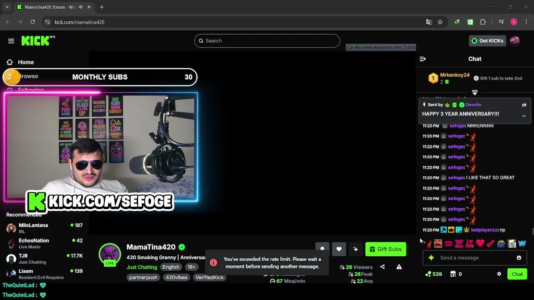Click batplayerzz username in chat
The image size is (534, 300).
coord(484,230)
